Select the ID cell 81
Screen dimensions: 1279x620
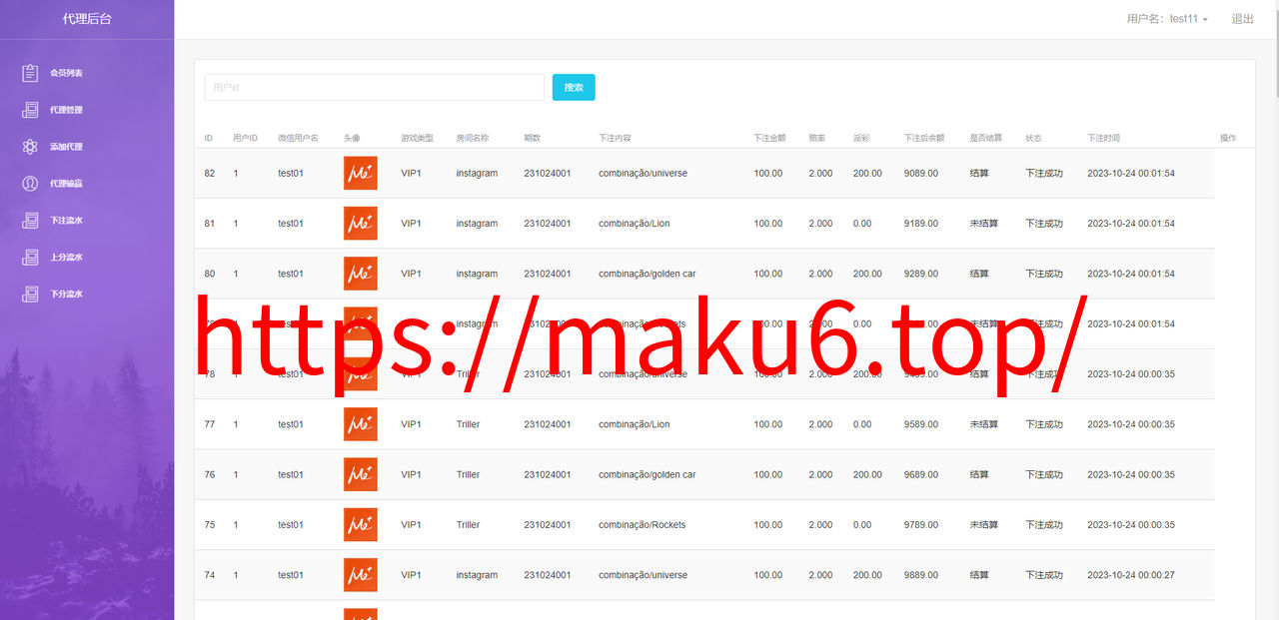pyautogui.click(x=210, y=224)
